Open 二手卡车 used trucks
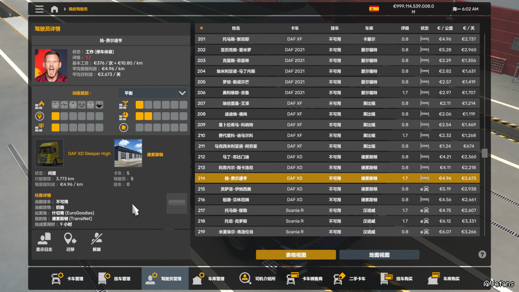The width and height of the screenshot is (519, 292). 349,279
